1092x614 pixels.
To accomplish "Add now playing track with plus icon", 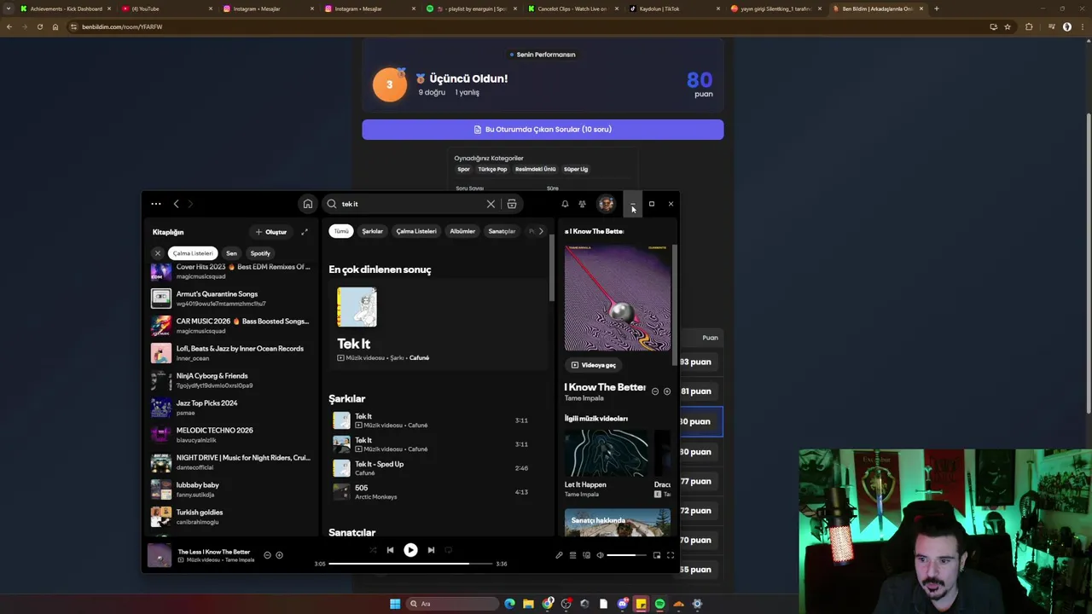I will pos(279,555).
